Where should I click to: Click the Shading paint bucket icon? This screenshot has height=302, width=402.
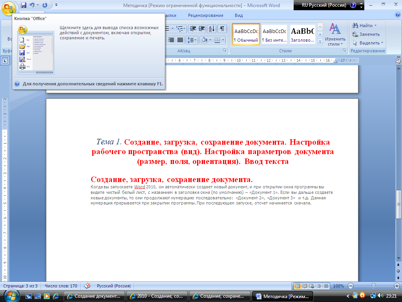point(204,40)
